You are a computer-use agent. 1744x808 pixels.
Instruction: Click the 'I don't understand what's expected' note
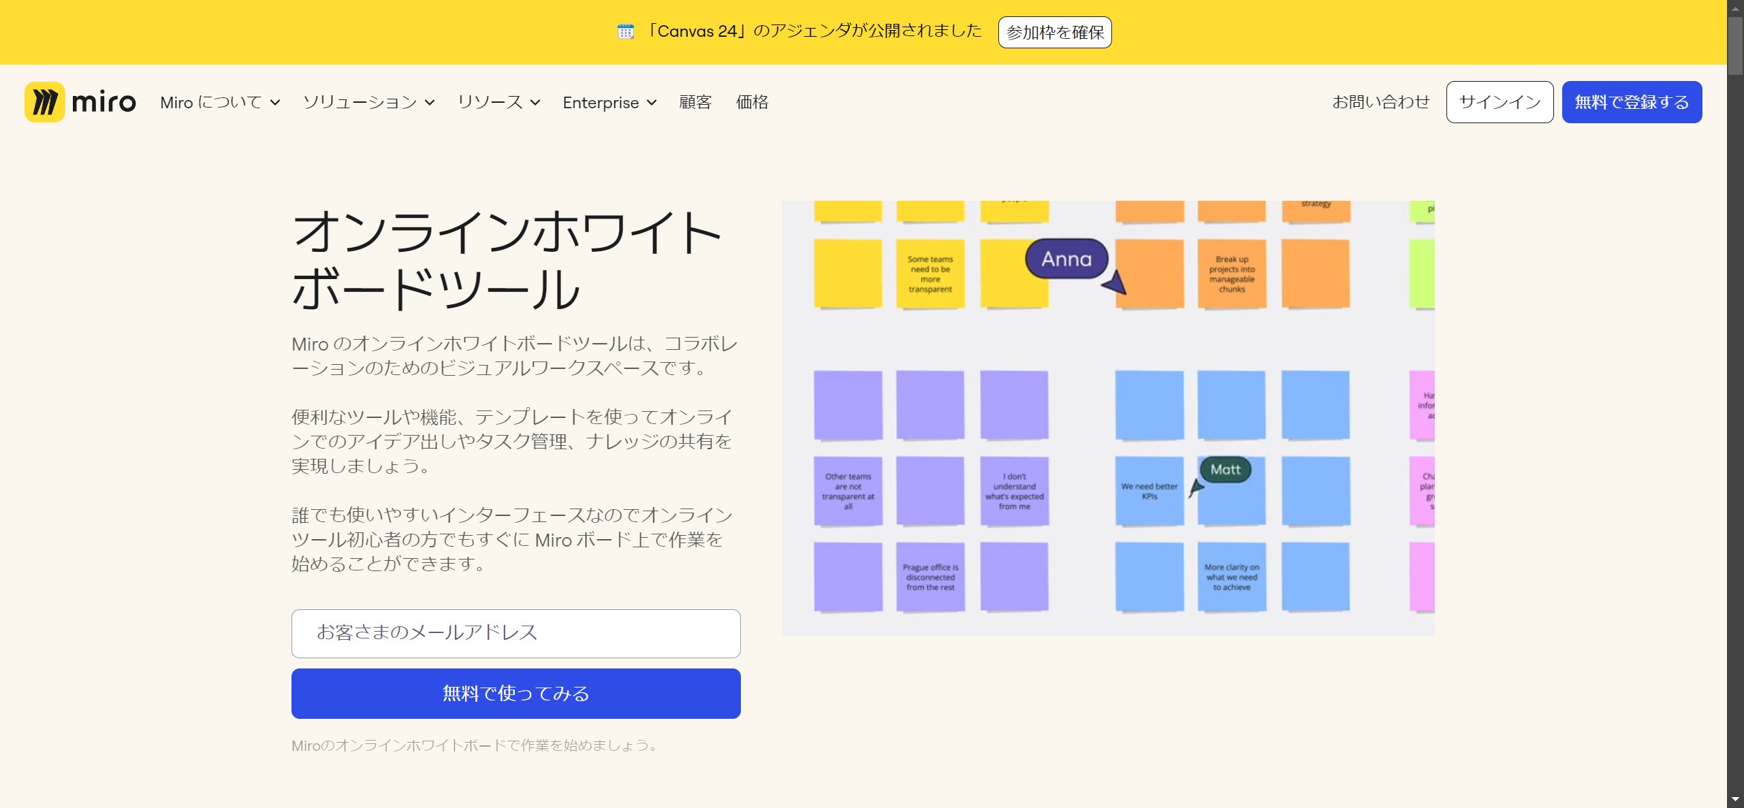(1015, 491)
